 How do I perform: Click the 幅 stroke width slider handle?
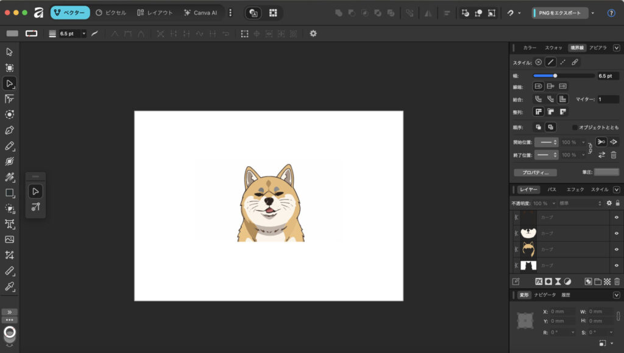[x=555, y=76]
